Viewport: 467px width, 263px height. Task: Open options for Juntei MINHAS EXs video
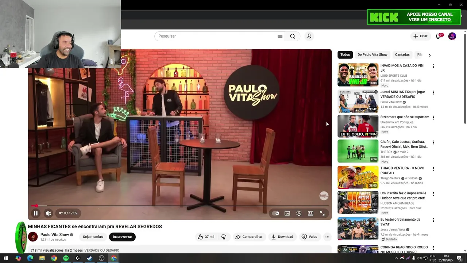(x=433, y=93)
